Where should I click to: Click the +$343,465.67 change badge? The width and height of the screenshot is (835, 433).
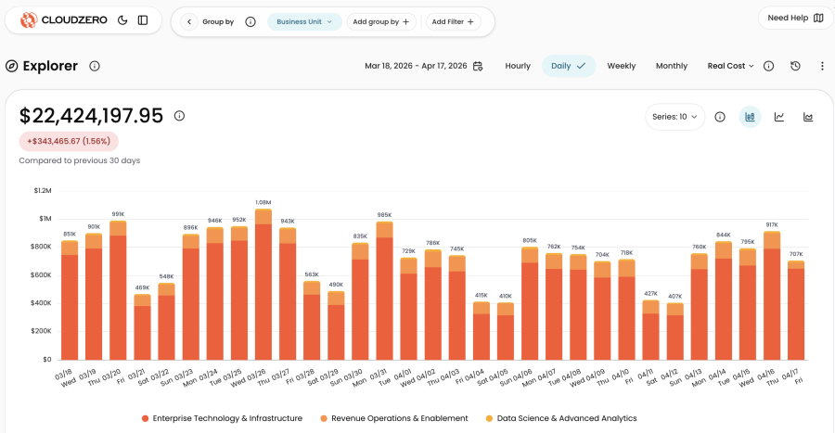pos(69,142)
